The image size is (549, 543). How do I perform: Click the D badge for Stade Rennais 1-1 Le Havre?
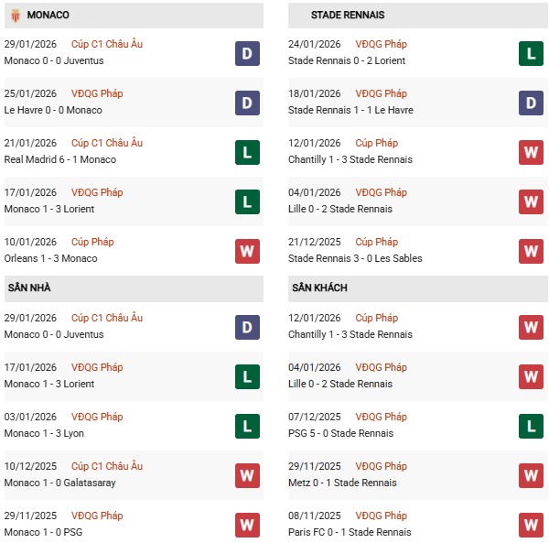point(532,103)
